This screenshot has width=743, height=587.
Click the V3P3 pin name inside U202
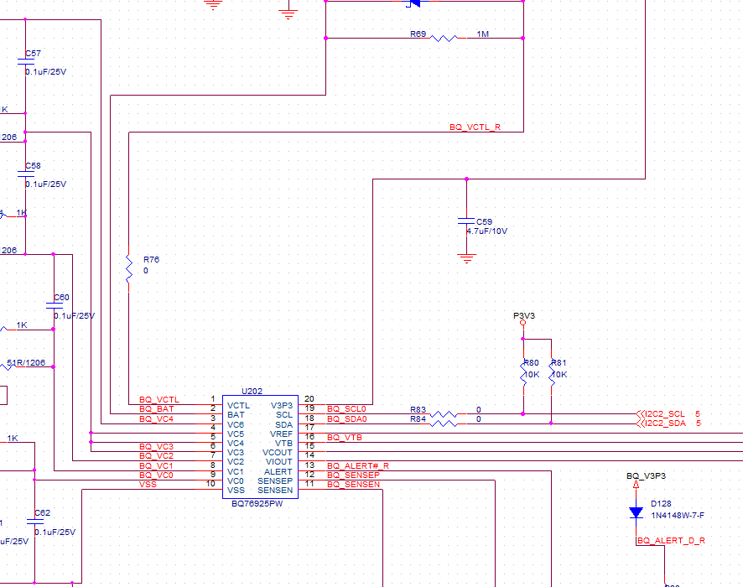point(282,406)
